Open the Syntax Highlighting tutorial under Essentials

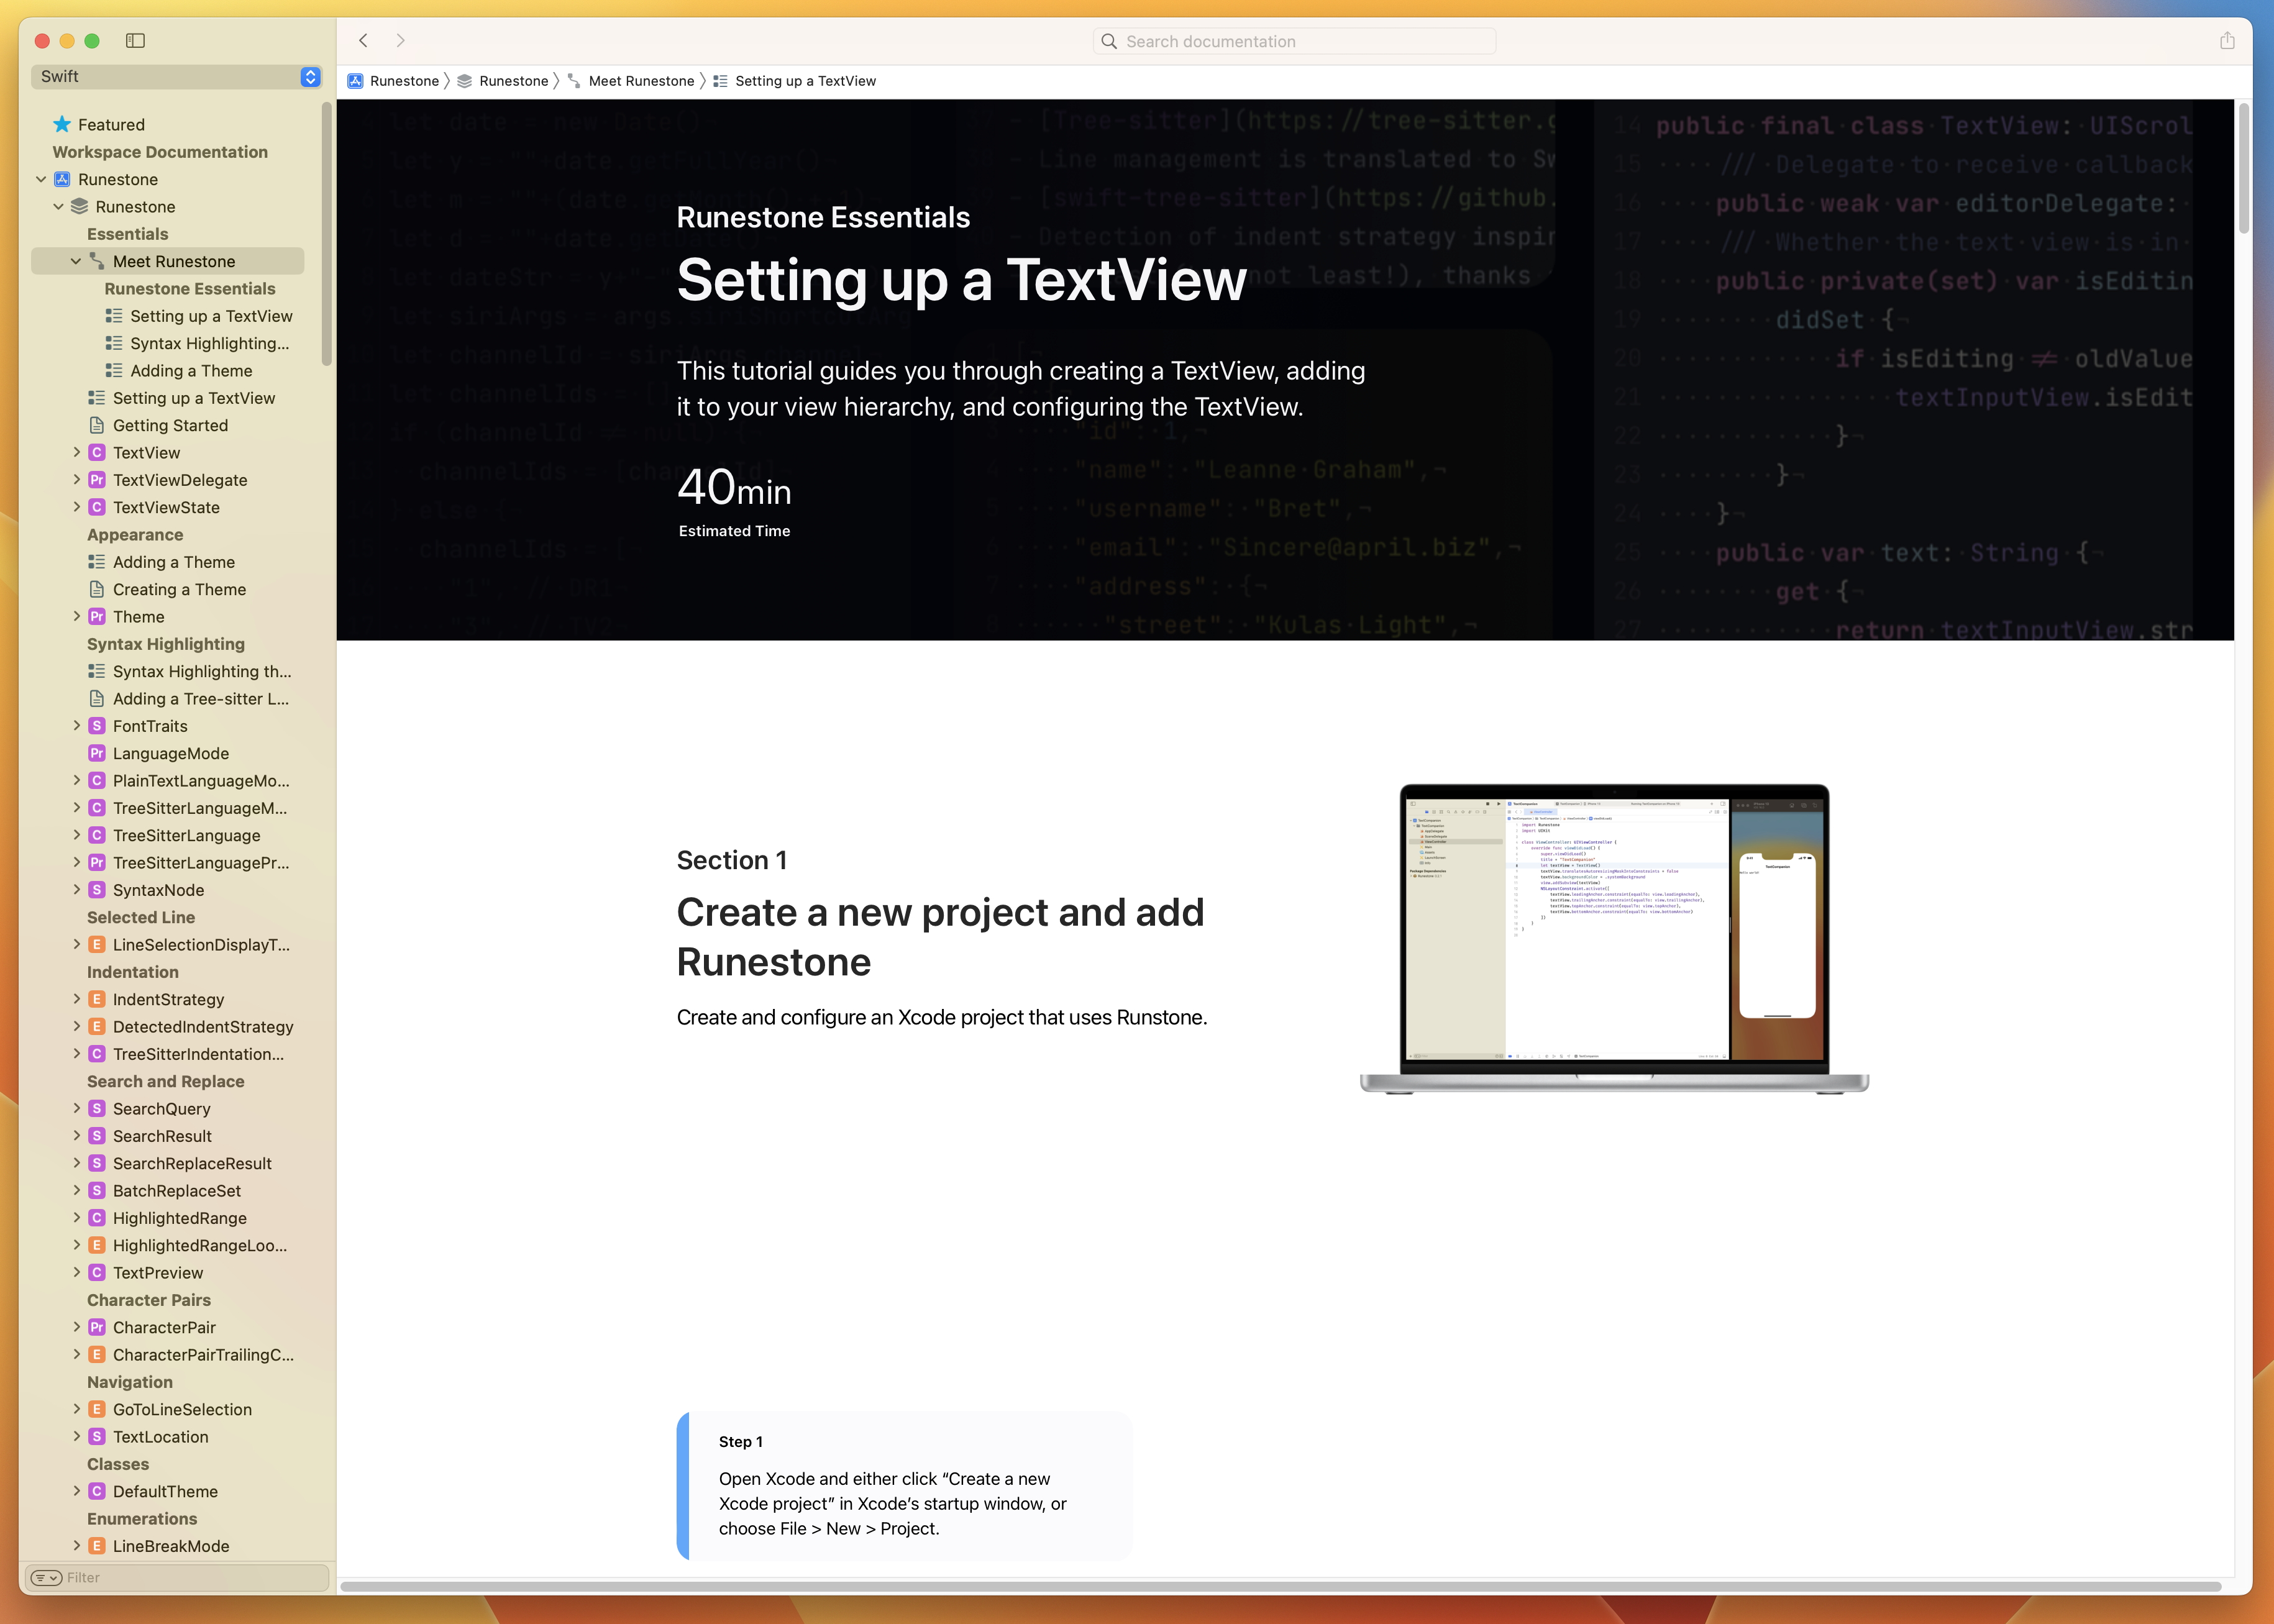click(x=209, y=343)
